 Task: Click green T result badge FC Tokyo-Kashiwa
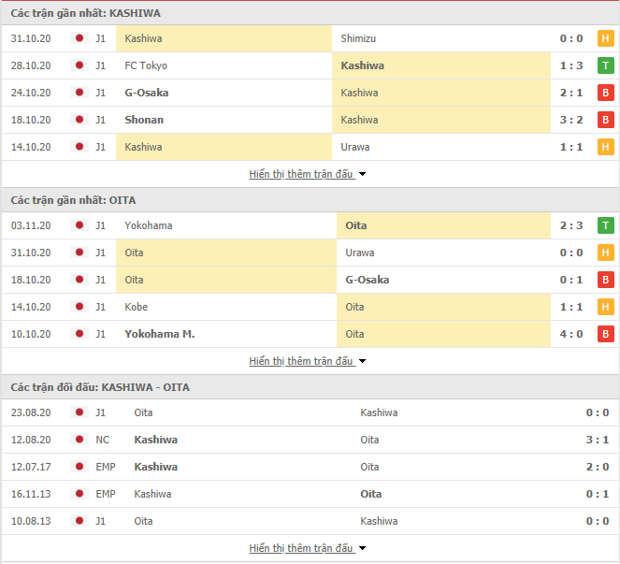[605, 65]
